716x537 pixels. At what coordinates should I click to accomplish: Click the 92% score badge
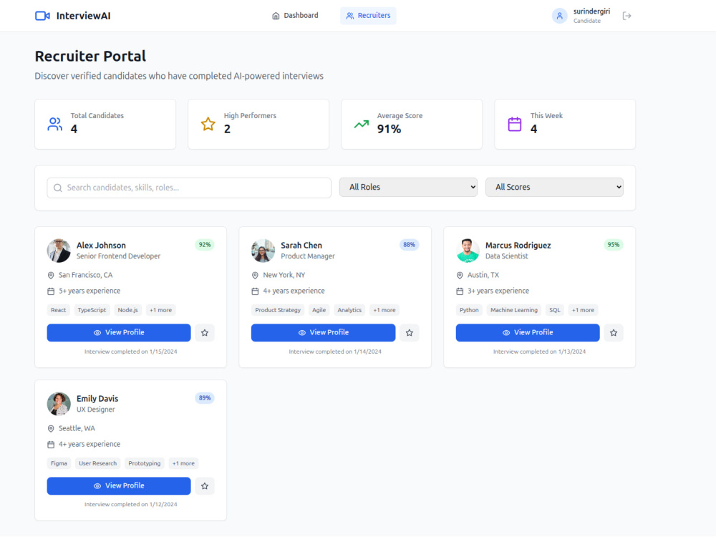click(x=205, y=245)
